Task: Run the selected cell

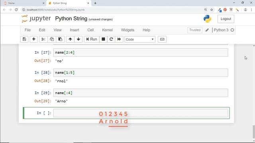Action: 92,39
